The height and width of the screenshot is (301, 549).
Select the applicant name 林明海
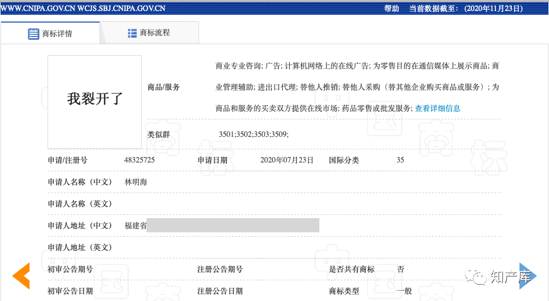click(x=136, y=182)
